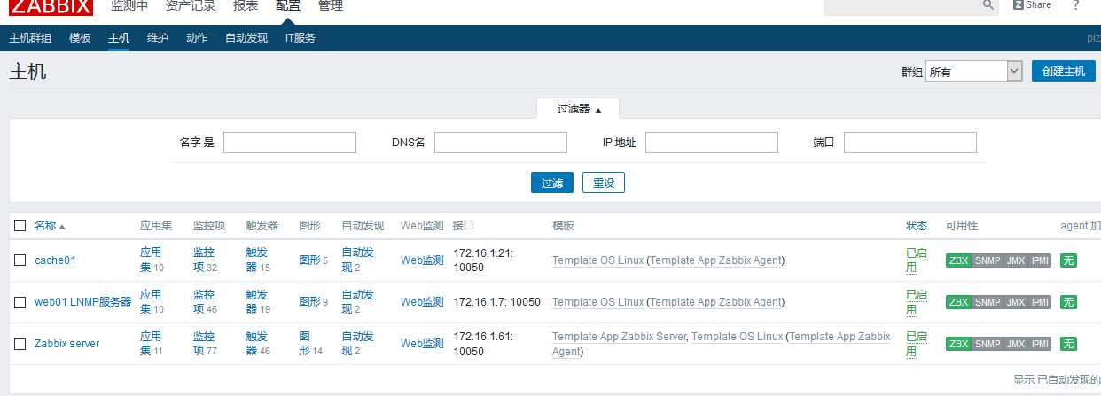Open the 群组 dropdown showing 所有
The height and width of the screenshot is (396, 1101).
[973, 72]
